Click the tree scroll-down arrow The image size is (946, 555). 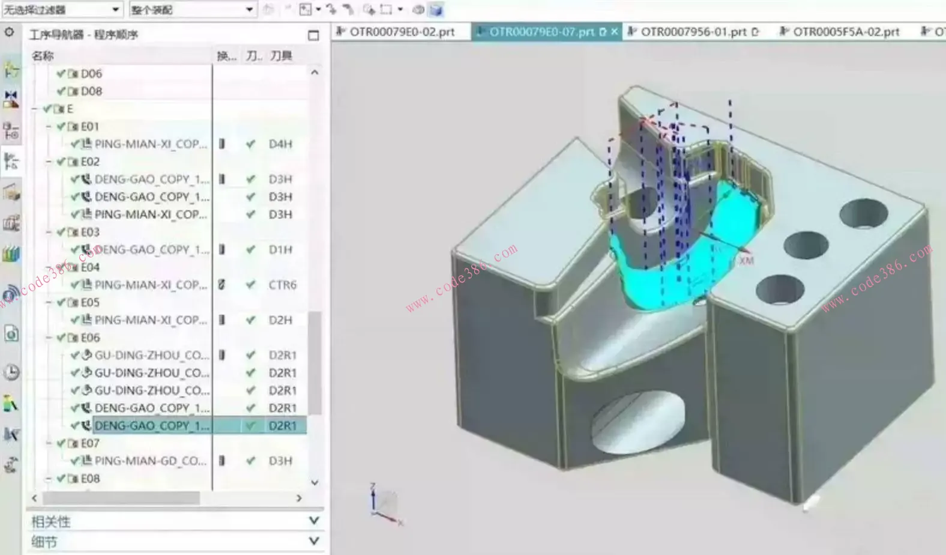315,482
